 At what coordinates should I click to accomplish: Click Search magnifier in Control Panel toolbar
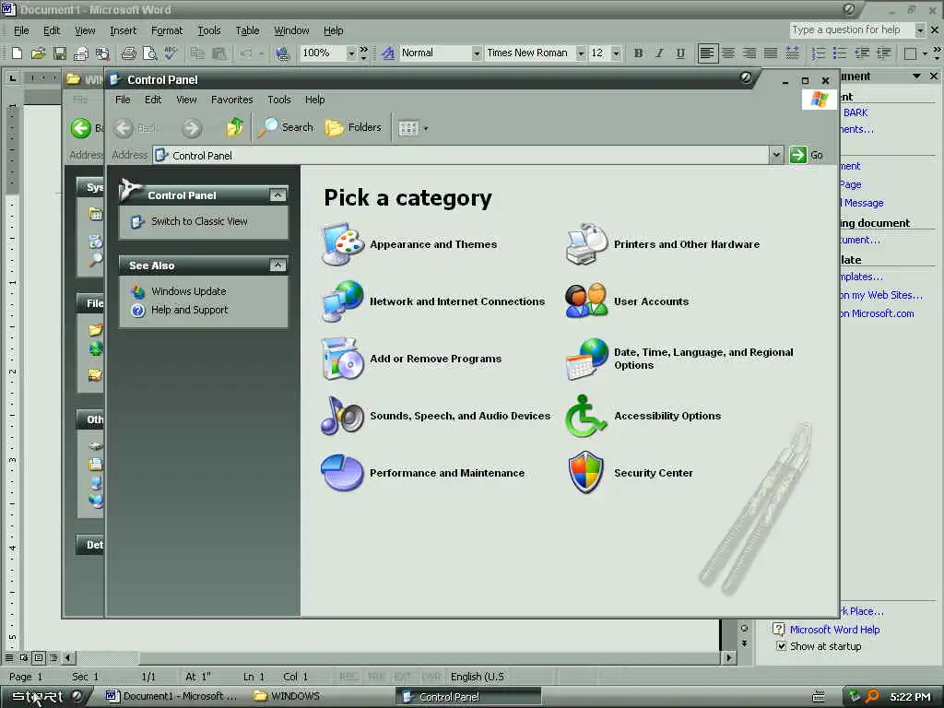tap(286, 127)
